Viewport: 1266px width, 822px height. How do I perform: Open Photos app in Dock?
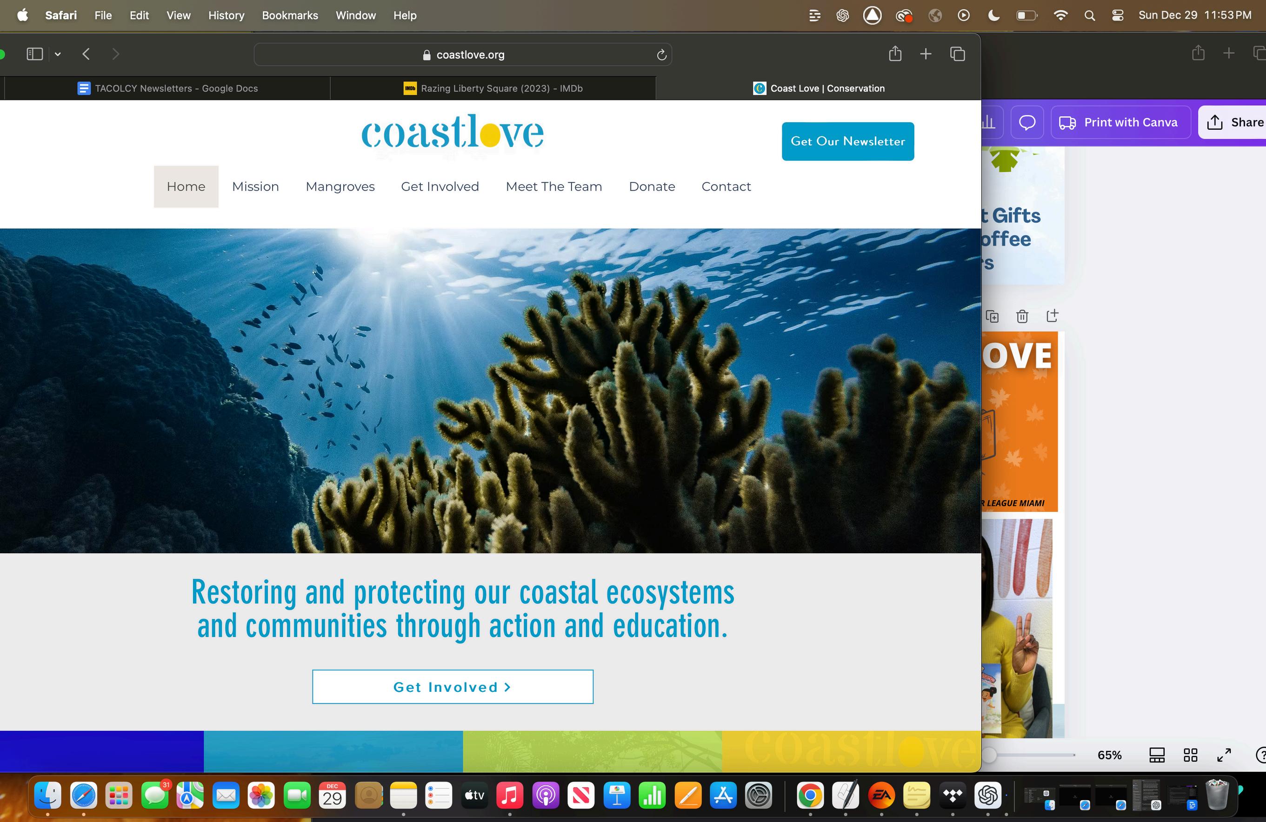261,795
